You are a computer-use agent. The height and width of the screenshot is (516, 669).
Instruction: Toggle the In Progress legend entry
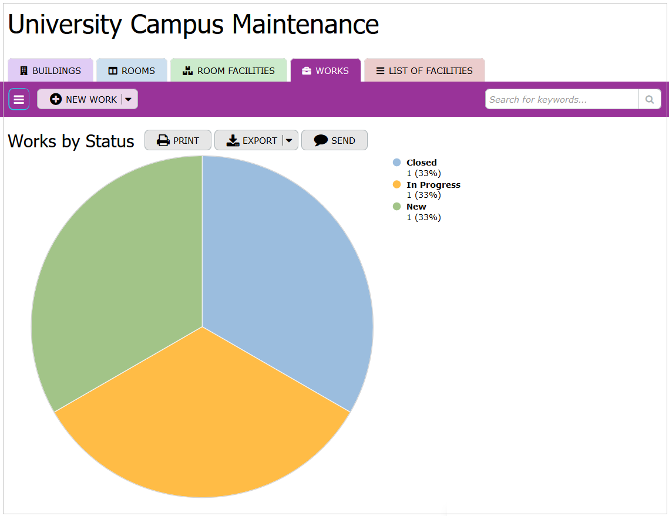pyautogui.click(x=433, y=185)
